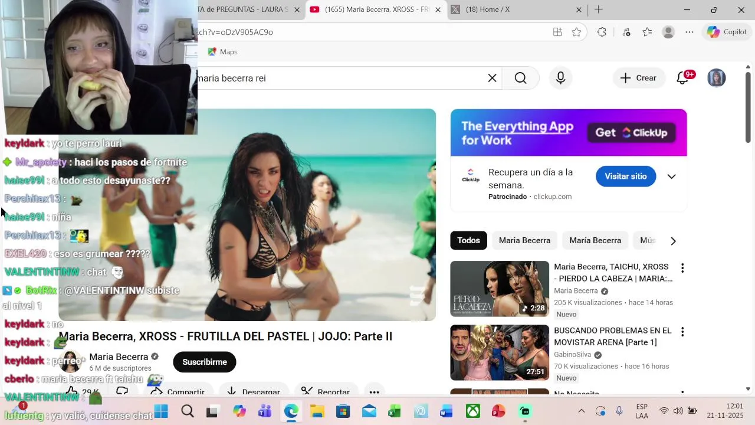Image resolution: width=755 pixels, height=425 pixels.
Task: Open PowerPoint on taskbar
Action: tap(498, 411)
